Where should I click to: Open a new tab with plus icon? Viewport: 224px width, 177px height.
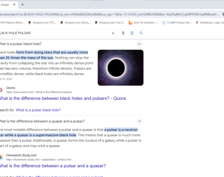22,5
